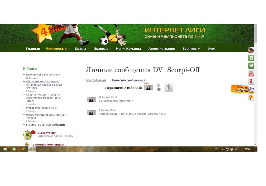The height and width of the screenshot is (186, 266).
Task: Click 'Написать сообщение' link above the conversation
Action: [x=127, y=80]
